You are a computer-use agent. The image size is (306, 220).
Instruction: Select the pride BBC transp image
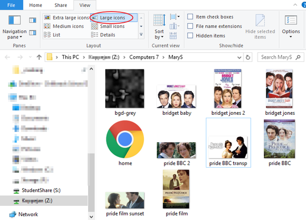228,143
